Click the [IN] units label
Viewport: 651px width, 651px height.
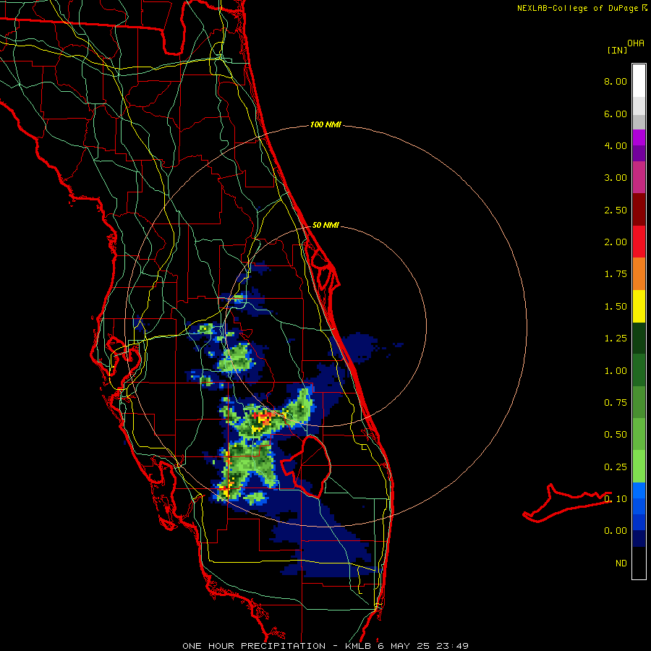tap(617, 50)
